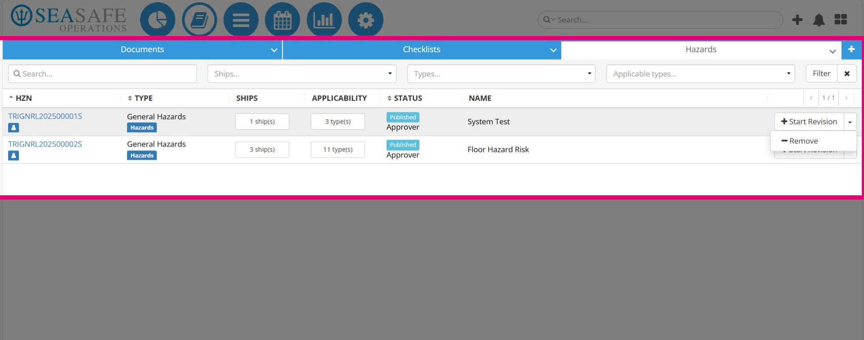Click Published badge for System Test
Viewport: 864px width, 340px height.
coord(403,117)
